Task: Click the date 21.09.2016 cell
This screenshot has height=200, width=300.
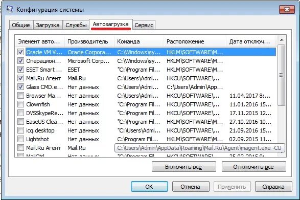Action: [250, 130]
